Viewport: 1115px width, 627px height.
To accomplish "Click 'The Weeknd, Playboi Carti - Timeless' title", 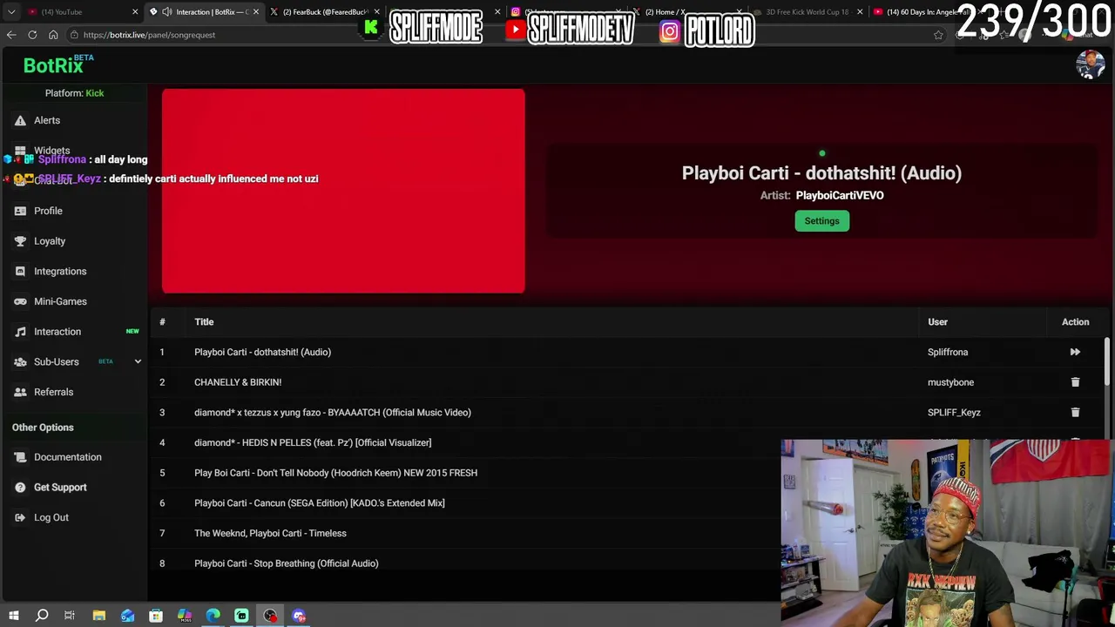I will [x=270, y=533].
